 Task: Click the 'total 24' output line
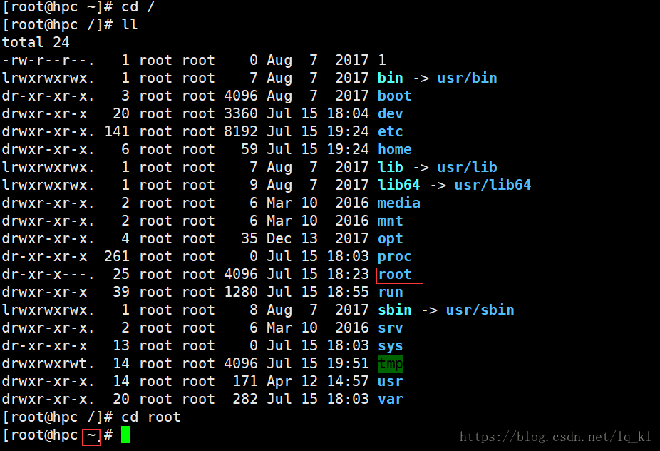(36, 43)
